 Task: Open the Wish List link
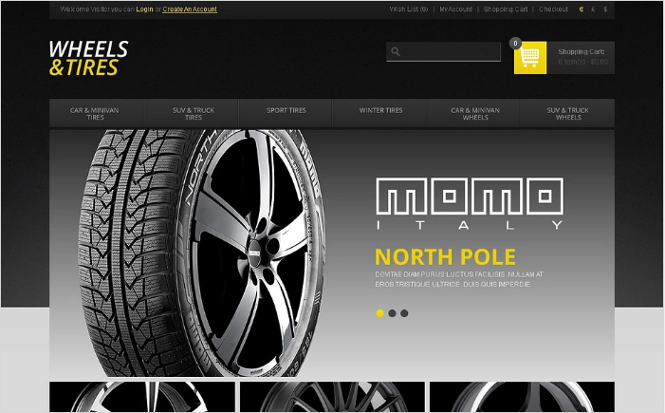409,9
